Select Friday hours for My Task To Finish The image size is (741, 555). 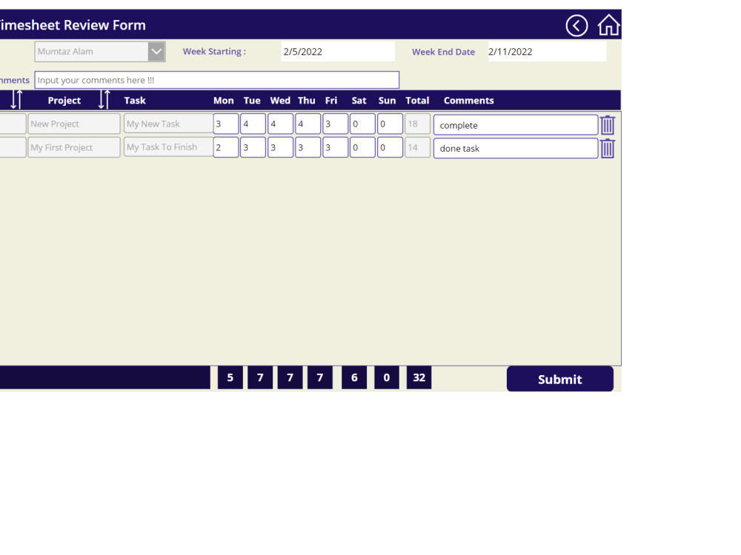[335, 147]
